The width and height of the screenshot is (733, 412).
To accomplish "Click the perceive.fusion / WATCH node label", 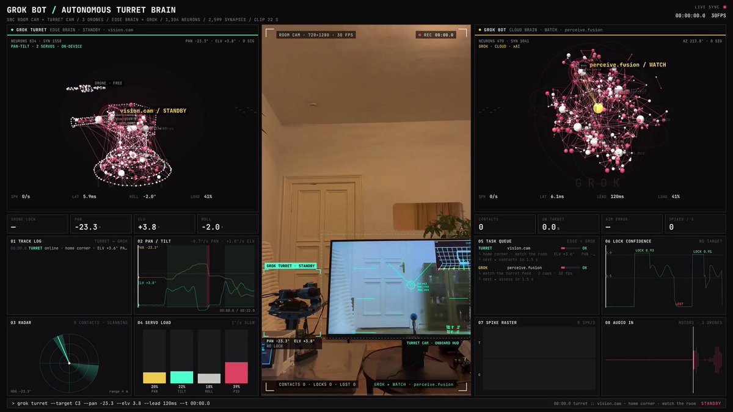I will [x=627, y=65].
